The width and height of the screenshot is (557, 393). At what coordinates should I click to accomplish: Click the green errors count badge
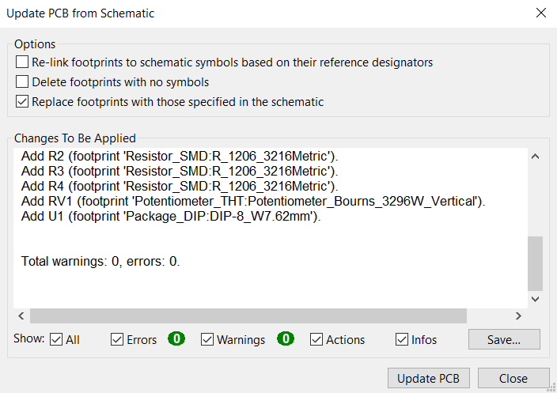(x=176, y=338)
